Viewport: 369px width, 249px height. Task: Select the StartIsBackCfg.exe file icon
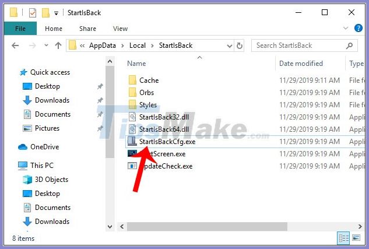click(132, 141)
